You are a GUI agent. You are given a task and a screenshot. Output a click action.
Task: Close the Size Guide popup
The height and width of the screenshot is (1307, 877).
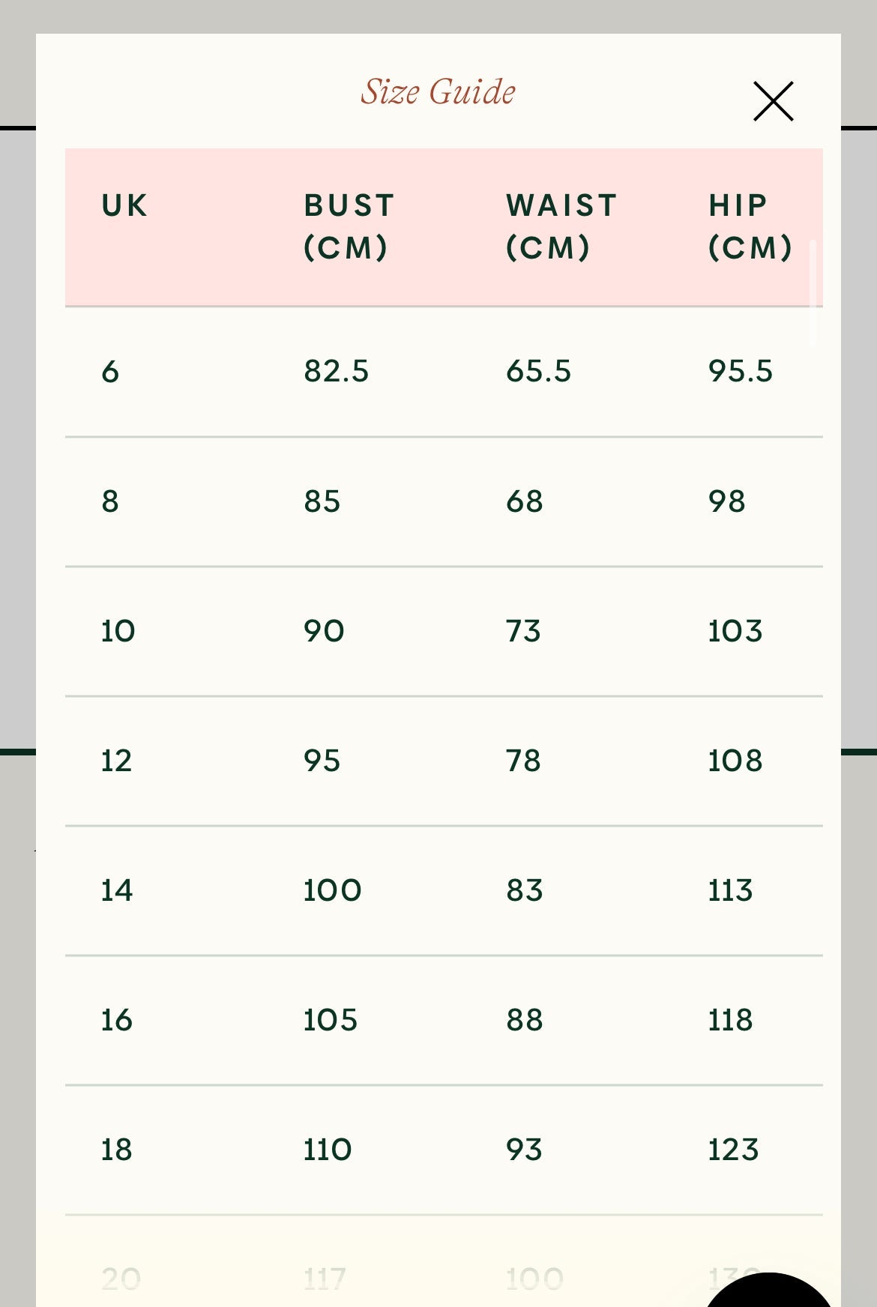773,101
